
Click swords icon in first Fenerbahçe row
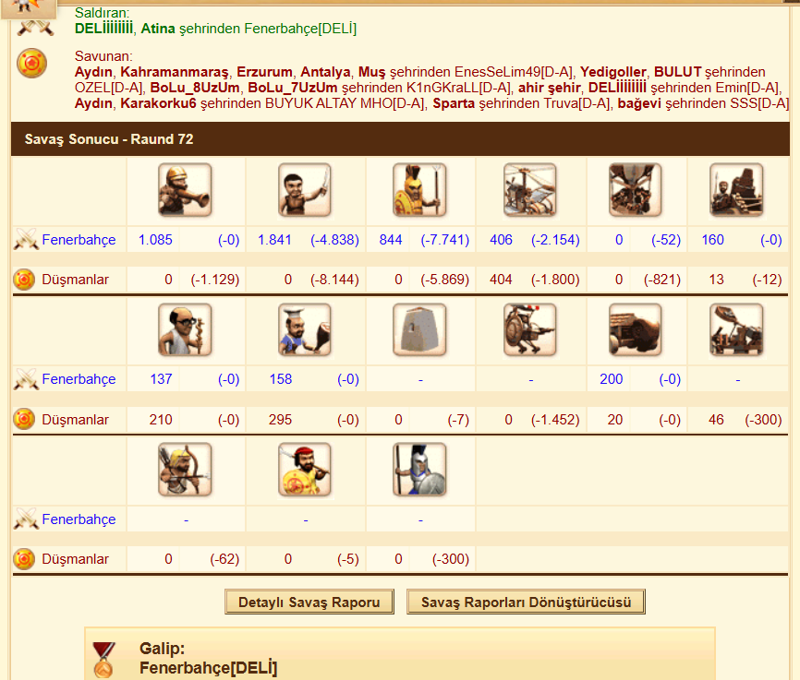(x=26, y=239)
